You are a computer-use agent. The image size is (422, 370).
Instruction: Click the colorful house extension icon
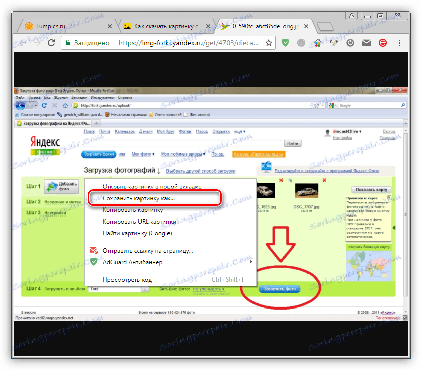[318, 43]
